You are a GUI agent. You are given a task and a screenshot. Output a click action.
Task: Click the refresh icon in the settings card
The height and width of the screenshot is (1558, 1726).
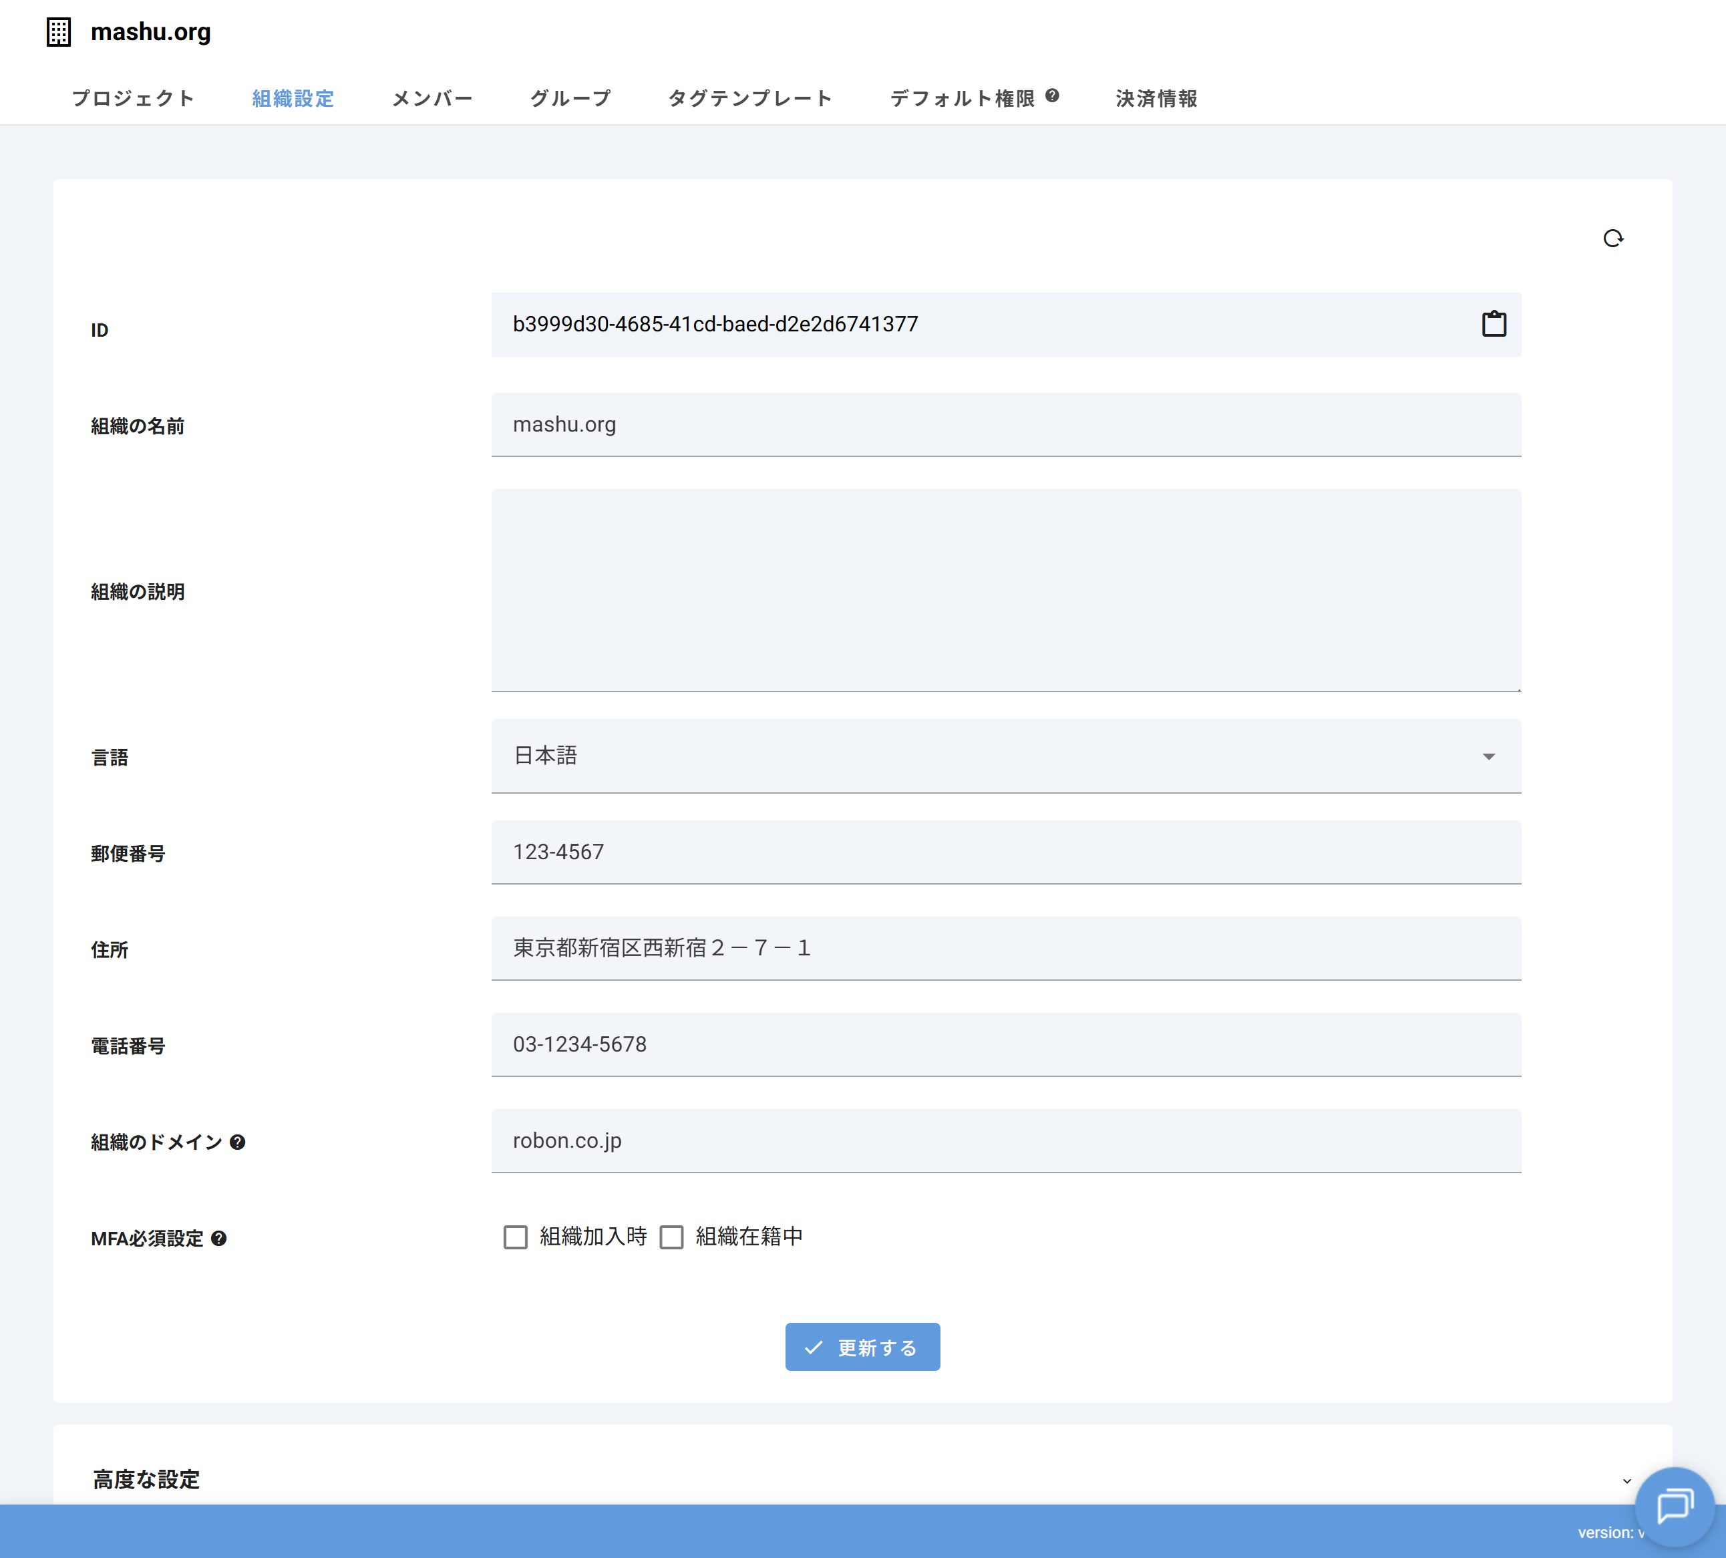pos(1612,239)
